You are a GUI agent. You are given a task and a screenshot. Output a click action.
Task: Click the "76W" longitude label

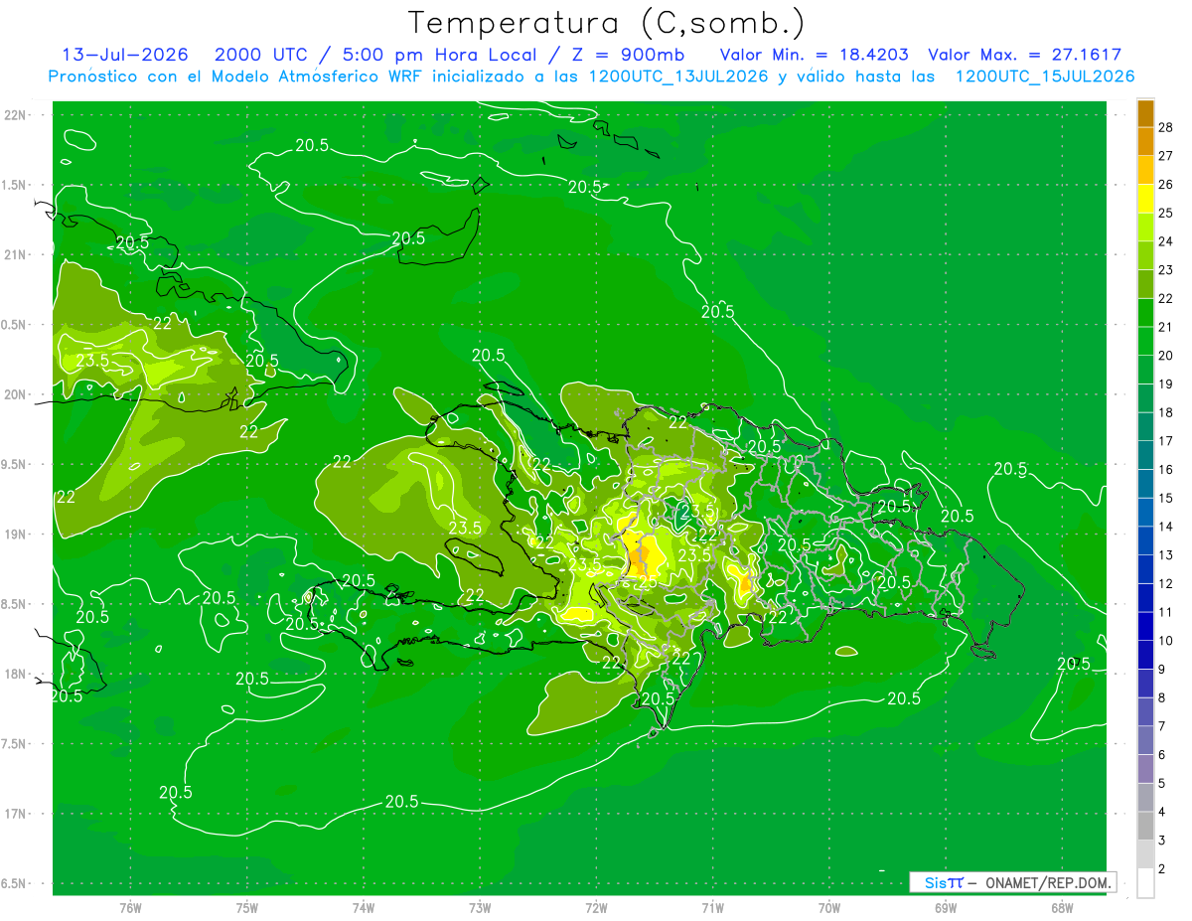click(130, 907)
